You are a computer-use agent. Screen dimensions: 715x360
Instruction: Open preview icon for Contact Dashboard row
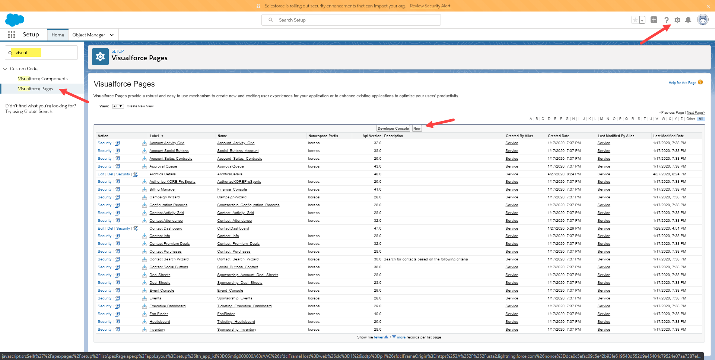(136, 228)
